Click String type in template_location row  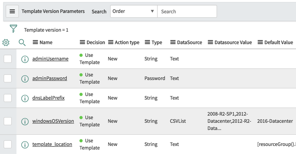(151, 144)
